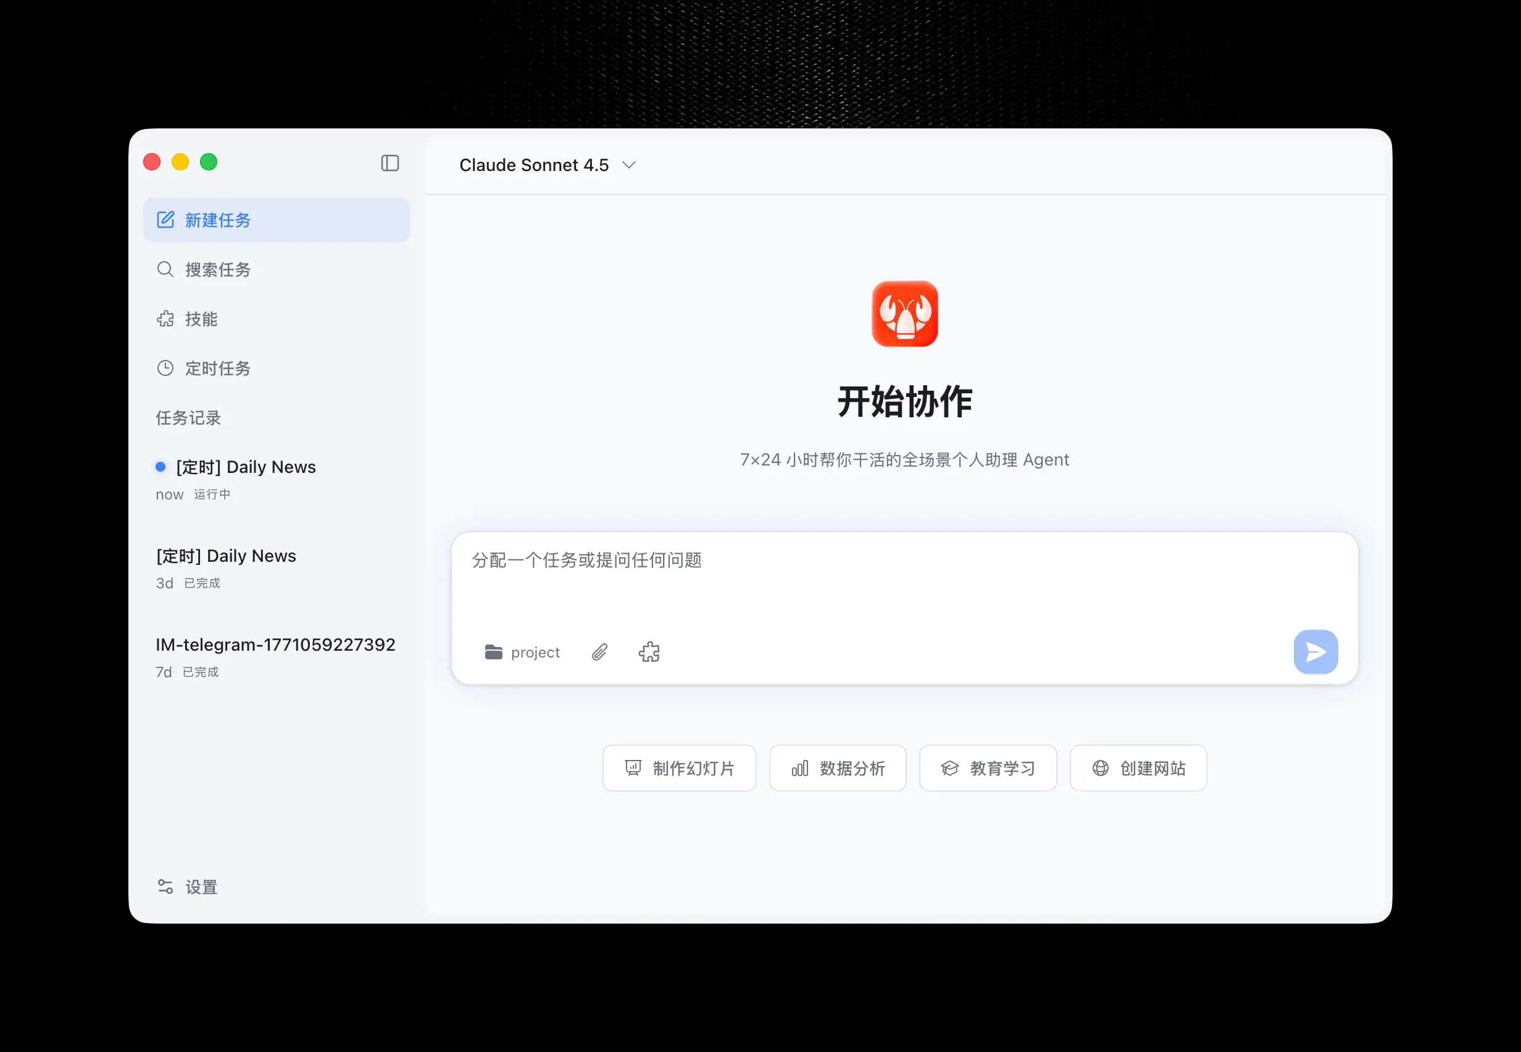Select the project folder button
The width and height of the screenshot is (1521, 1052).
tap(523, 652)
